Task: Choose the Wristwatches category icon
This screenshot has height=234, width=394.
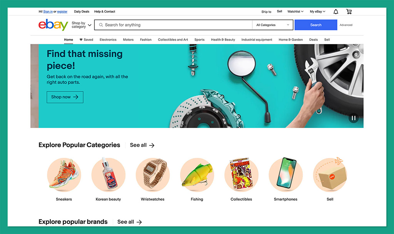Action: (x=152, y=175)
